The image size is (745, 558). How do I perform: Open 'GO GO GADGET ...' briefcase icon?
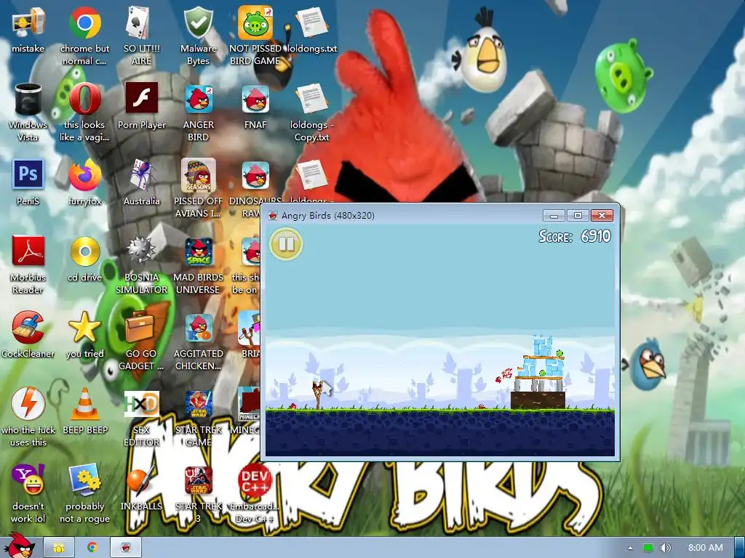point(140,328)
